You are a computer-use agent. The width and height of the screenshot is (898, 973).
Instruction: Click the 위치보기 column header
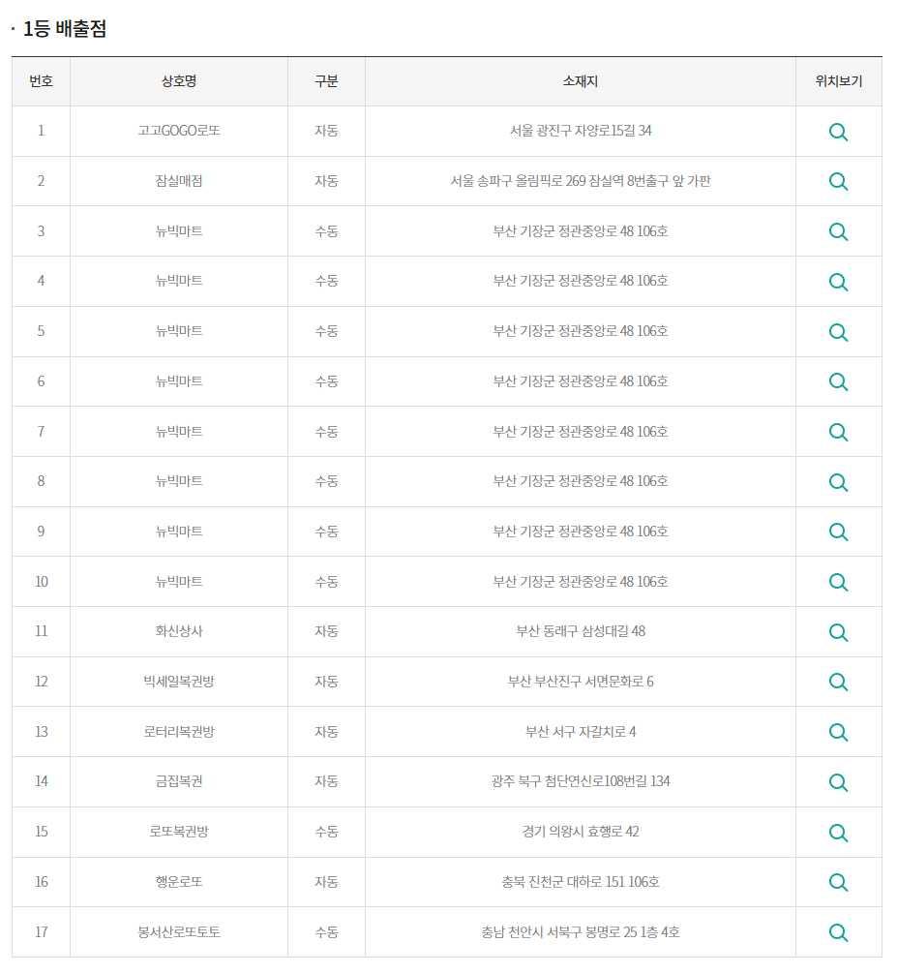click(838, 81)
